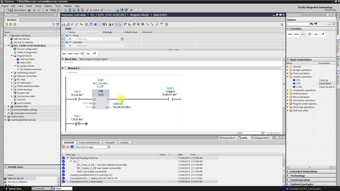This screenshot has height=191, width=340.
Task: Collapse the Details view panel
Action: tap(6, 167)
